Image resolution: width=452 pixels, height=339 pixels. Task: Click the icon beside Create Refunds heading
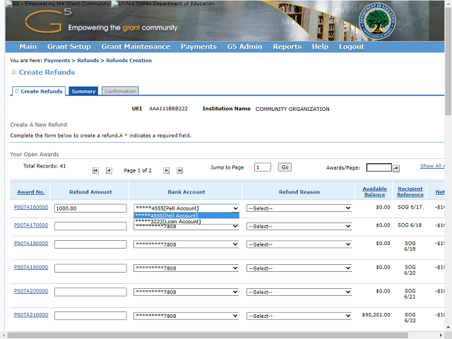click(13, 72)
